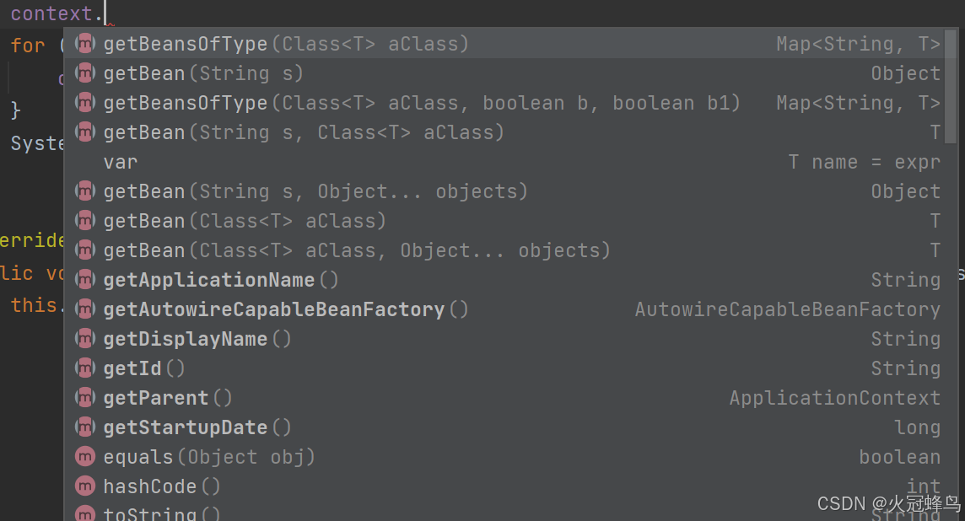The image size is (965, 521).
Task: Click the method icon beside hashCode
Action: [x=85, y=486]
